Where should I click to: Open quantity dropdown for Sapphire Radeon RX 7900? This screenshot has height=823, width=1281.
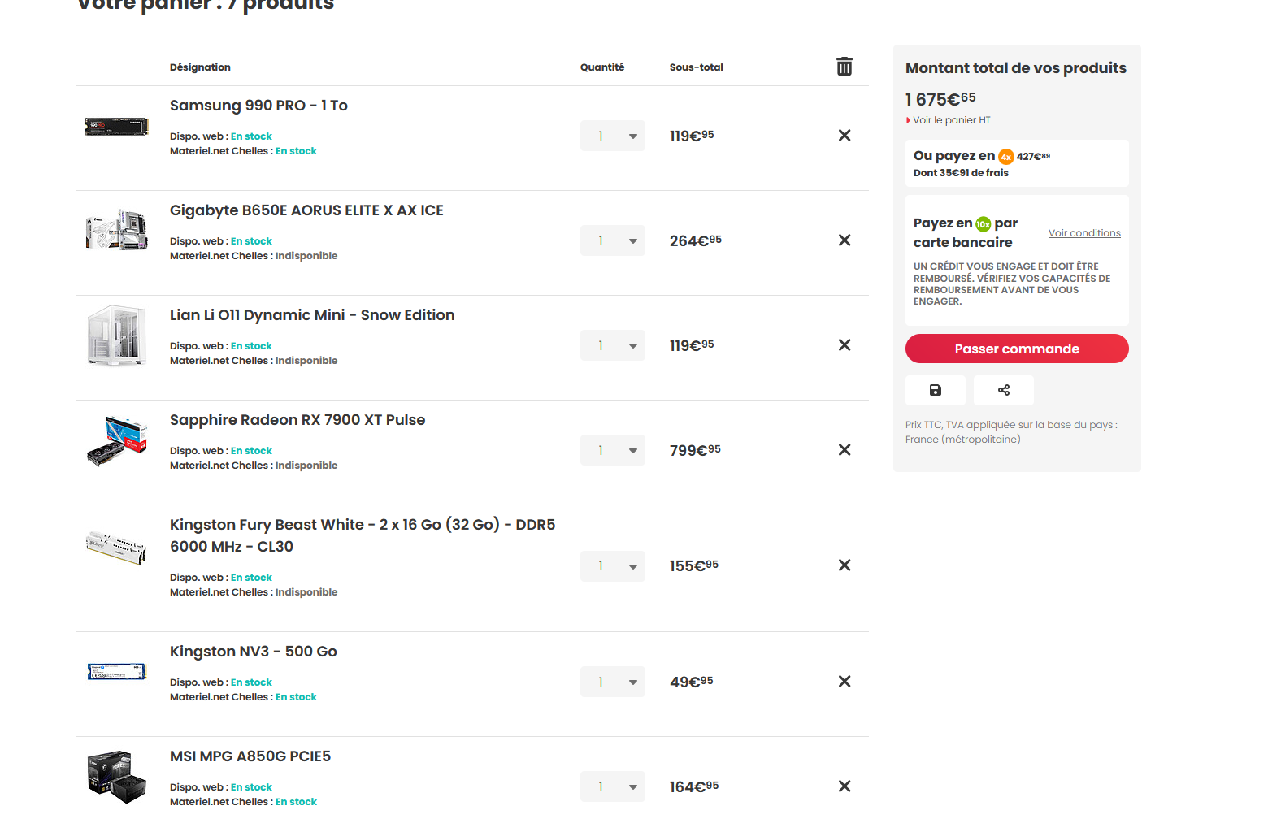(613, 450)
